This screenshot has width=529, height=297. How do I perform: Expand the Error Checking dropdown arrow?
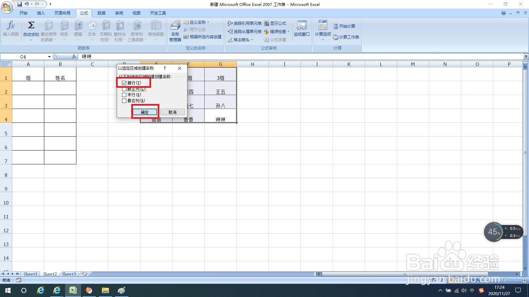click(288, 31)
